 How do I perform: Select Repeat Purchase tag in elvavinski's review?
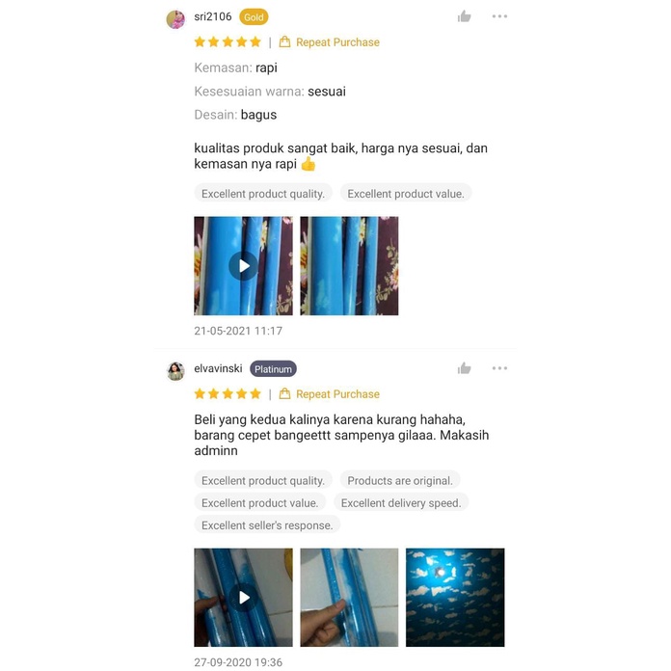click(329, 393)
